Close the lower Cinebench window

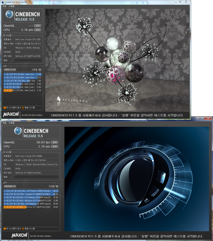208,118
